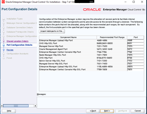This screenshot has height=114, width=147.
Task: Edit Enterprise Manager Upload Http Port value
Action: [x=135, y=40]
